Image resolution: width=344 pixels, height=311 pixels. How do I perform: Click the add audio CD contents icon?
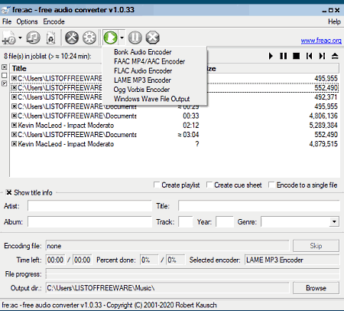tap(33, 38)
